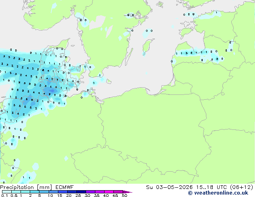The height and width of the screenshot is (197, 255).
Task: Click the 0.1–0.5 mm legend color swatch
Action: point(7,192)
